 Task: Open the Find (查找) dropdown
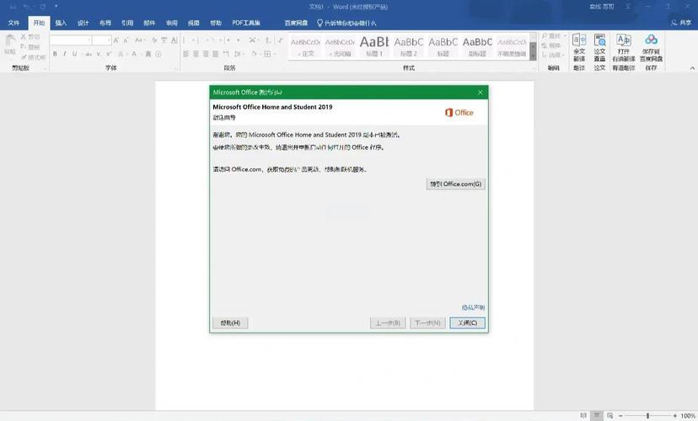(x=554, y=35)
